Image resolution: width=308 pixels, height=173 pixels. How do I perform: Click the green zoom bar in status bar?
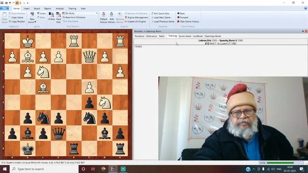pos(280,163)
